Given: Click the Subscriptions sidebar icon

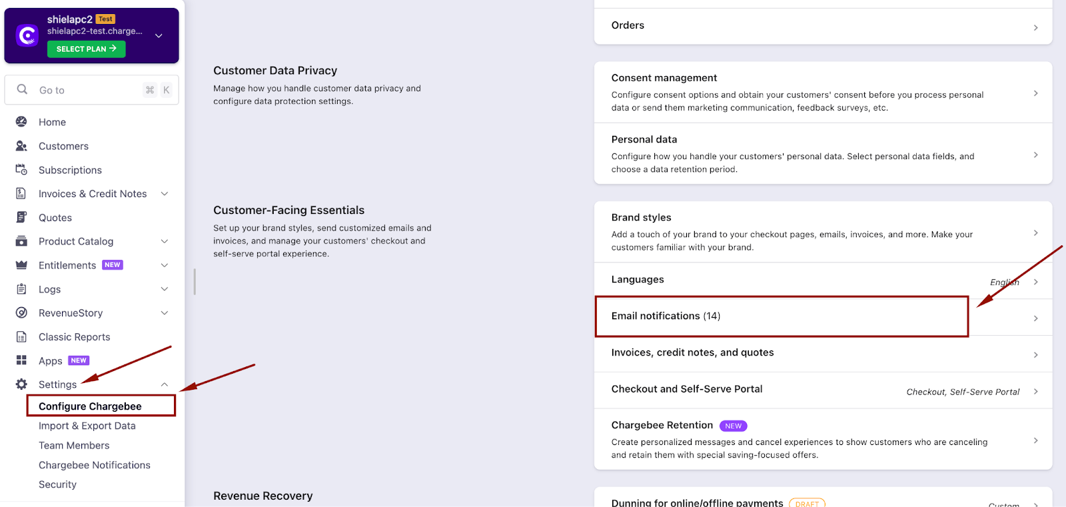Looking at the screenshot, I should [21, 170].
